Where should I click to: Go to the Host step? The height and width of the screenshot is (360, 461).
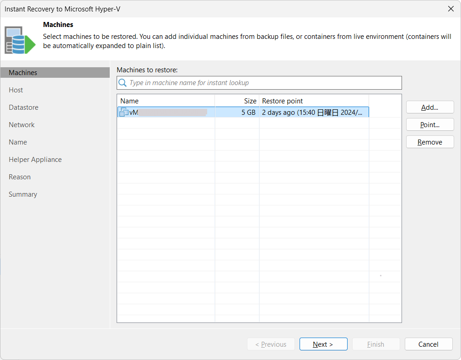[x=16, y=90]
